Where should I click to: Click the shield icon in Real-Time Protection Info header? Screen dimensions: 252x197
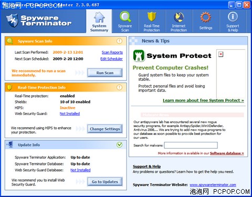pos(9,87)
